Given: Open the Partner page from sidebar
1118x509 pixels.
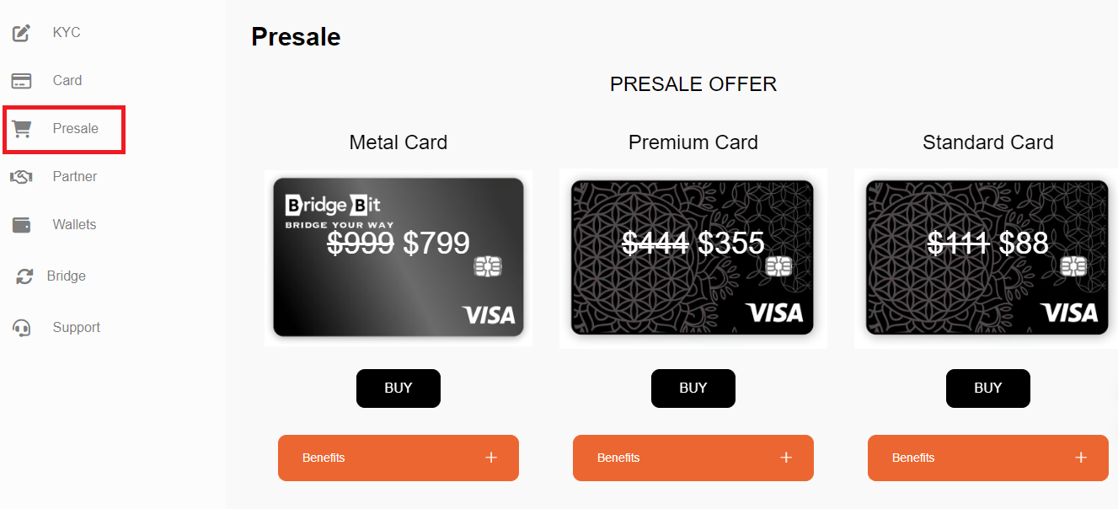Looking at the screenshot, I should 74,176.
